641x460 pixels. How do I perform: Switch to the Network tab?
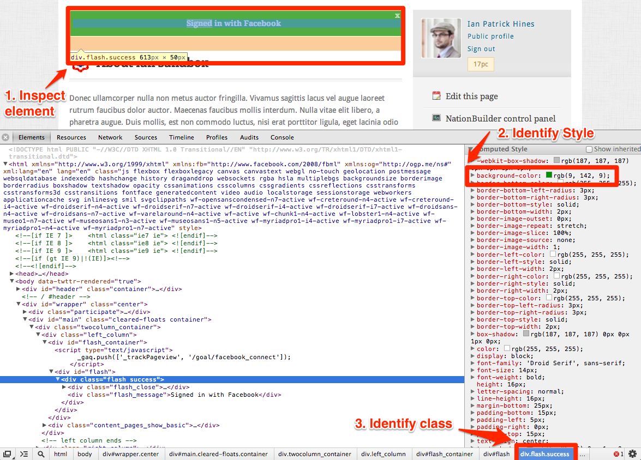coord(110,137)
